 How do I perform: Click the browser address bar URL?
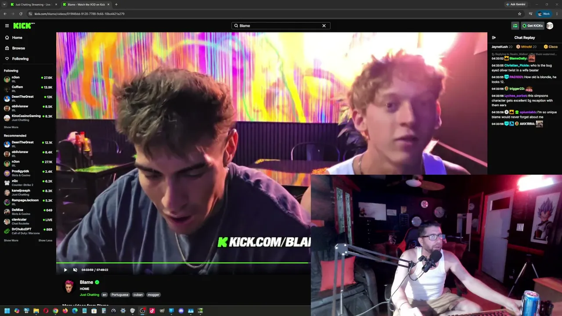point(79,14)
